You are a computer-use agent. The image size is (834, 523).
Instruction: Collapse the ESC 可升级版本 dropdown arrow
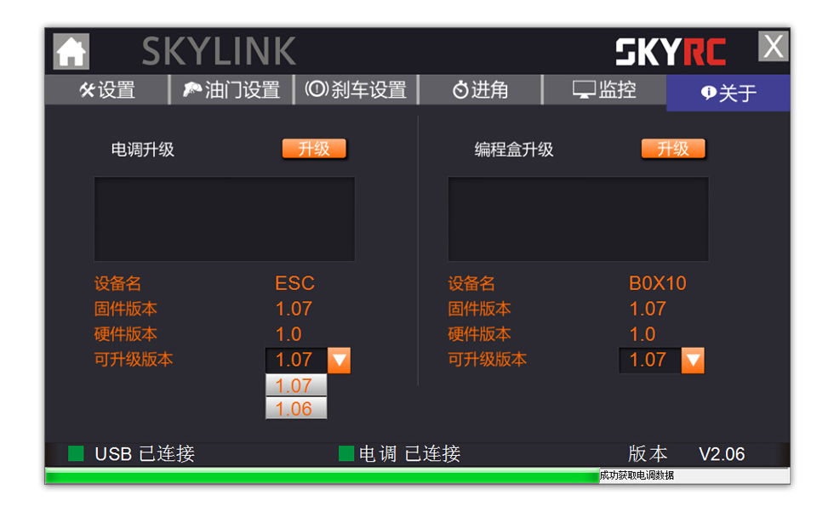[339, 361]
